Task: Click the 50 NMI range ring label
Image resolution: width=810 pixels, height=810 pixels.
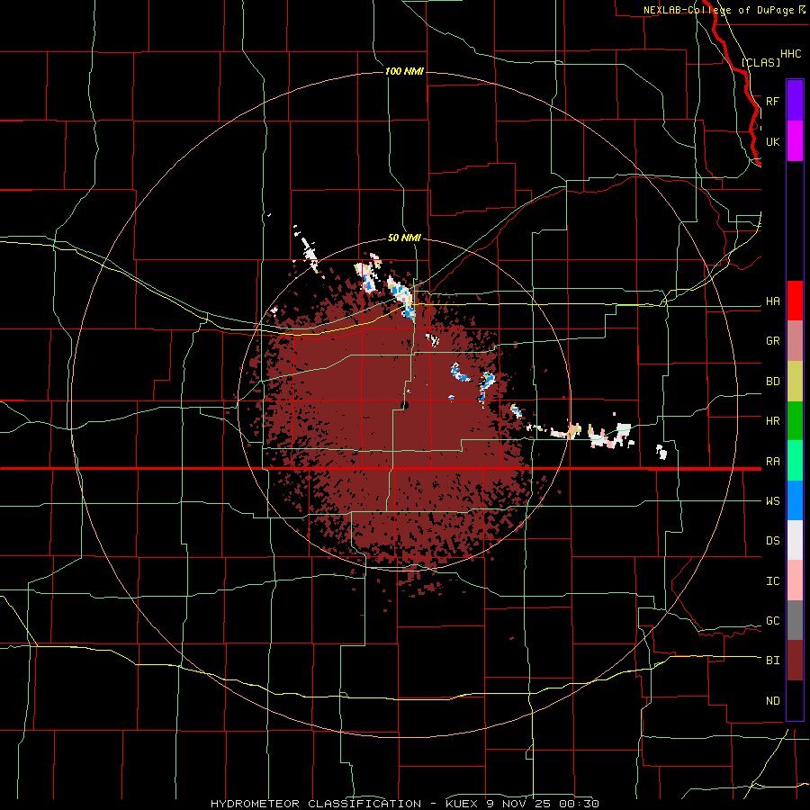Action: (x=404, y=238)
